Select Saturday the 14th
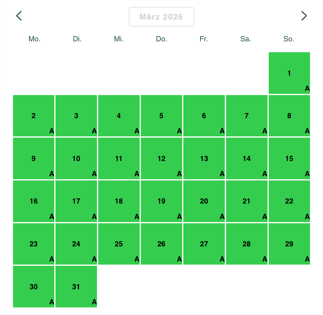This screenshot has width=323, height=315. tap(247, 159)
